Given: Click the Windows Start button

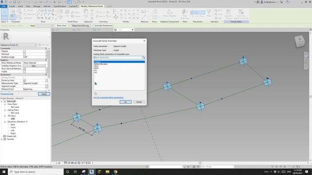Looking at the screenshot, I should [4, 172].
